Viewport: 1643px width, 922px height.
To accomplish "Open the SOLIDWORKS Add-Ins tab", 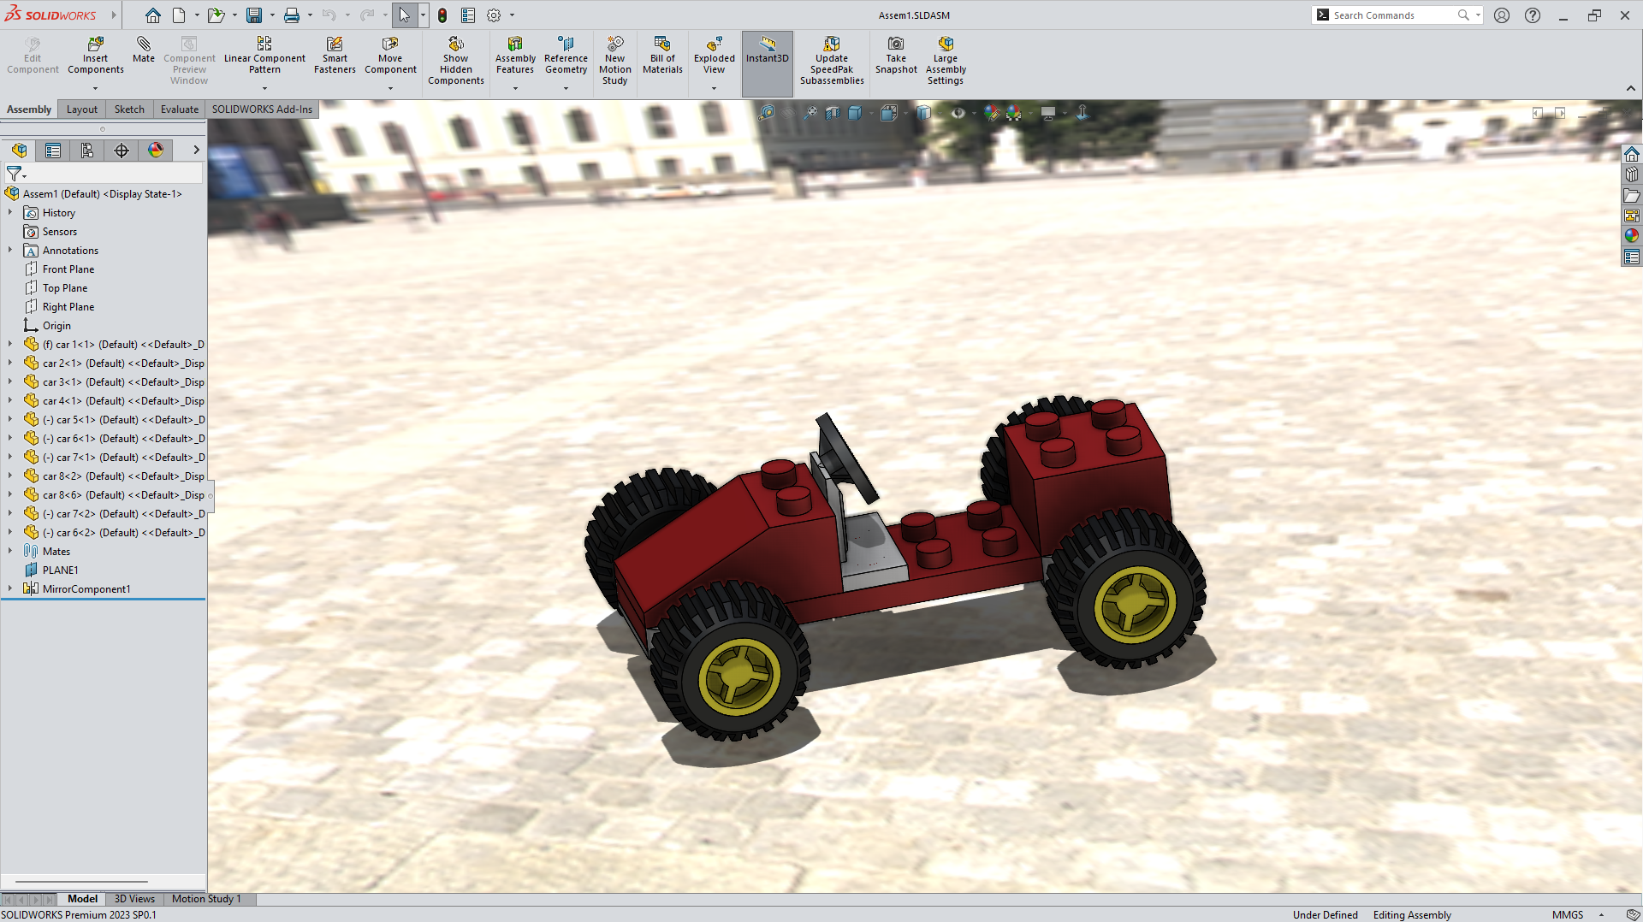I will click(x=262, y=109).
